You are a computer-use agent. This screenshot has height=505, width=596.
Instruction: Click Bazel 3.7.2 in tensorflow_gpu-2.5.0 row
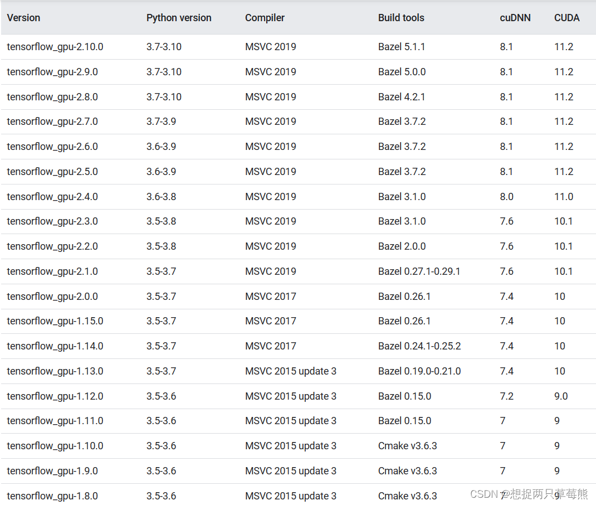(402, 172)
